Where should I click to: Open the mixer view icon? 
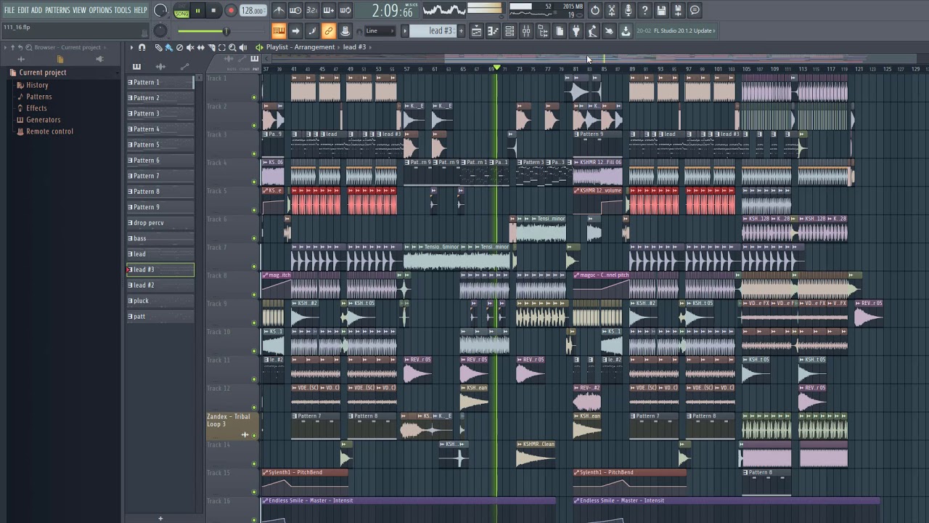point(526,31)
